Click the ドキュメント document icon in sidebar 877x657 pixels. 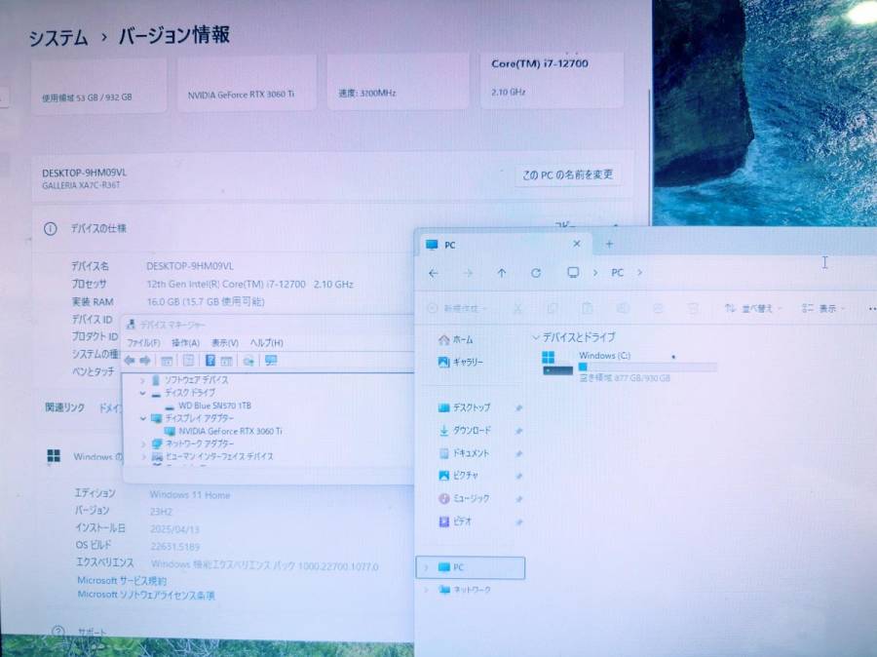[x=444, y=452]
